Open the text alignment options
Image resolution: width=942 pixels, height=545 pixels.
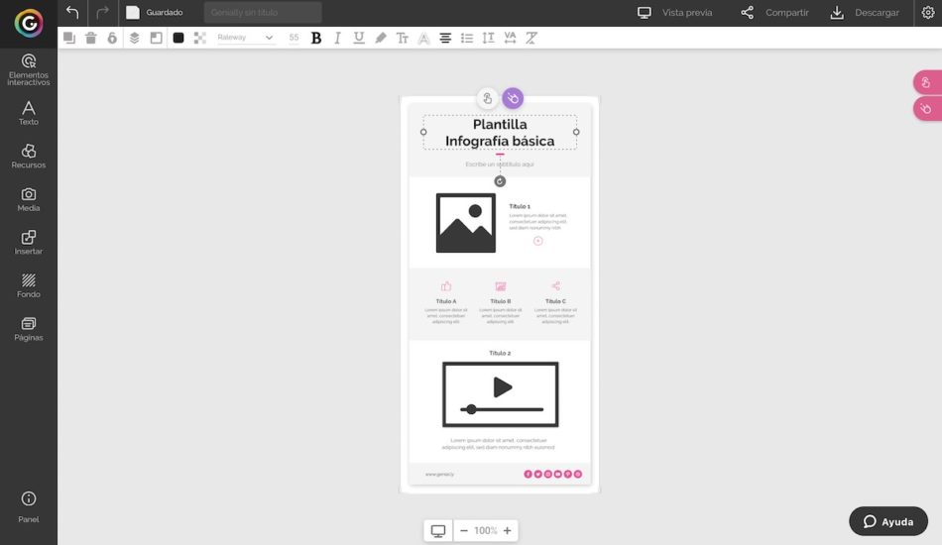[445, 38]
